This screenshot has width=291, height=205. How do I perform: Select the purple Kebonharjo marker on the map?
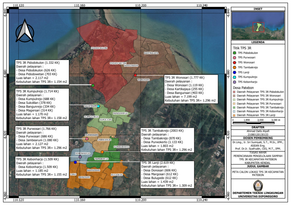point(80,157)
